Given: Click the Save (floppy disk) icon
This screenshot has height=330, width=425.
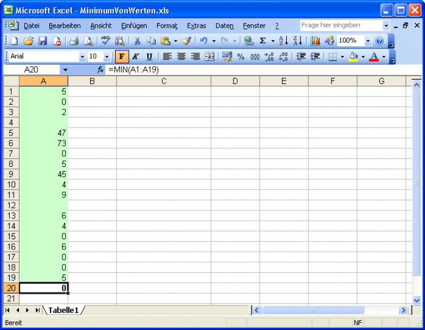Looking at the screenshot, I should (x=42, y=41).
